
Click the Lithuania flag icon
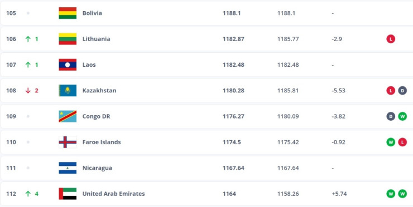pos(68,39)
